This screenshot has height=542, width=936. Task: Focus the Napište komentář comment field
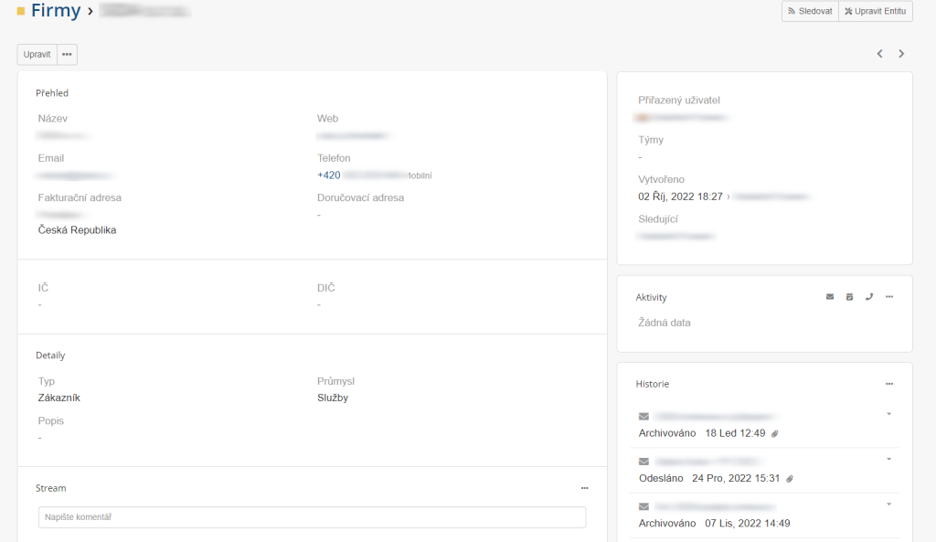[x=313, y=517]
